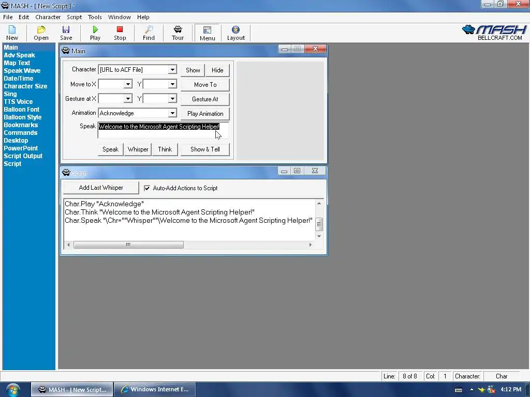Start script with green Play icon

95,33
